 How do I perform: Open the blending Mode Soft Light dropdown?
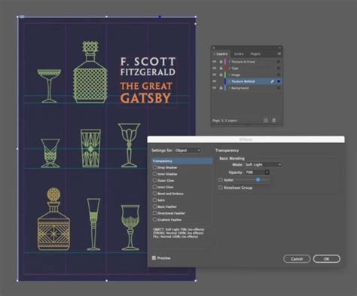click(x=264, y=164)
